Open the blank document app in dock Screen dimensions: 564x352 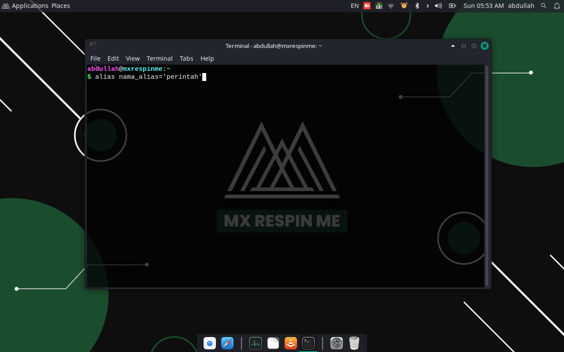(x=273, y=343)
